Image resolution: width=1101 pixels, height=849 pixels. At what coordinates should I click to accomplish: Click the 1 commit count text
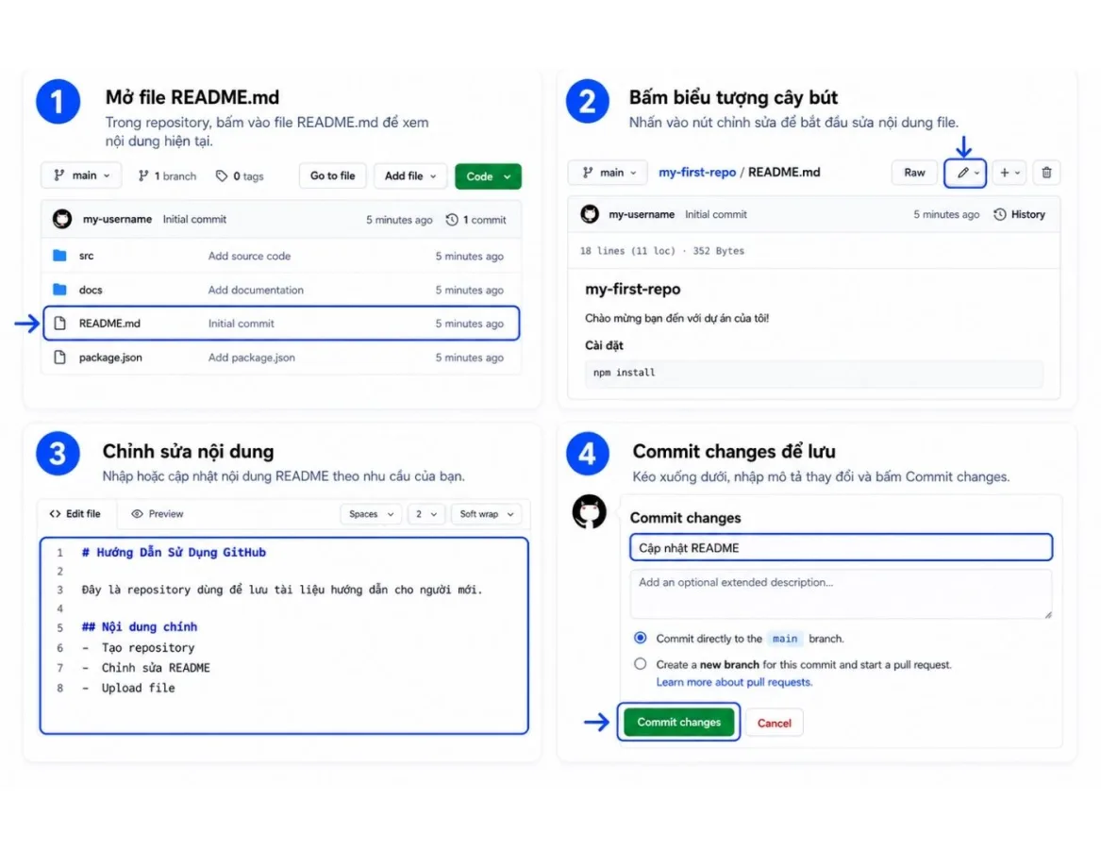(x=485, y=220)
